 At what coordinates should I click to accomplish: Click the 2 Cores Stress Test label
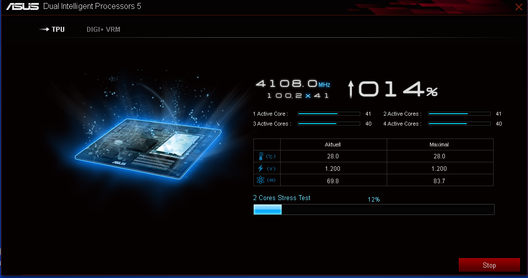click(x=282, y=198)
